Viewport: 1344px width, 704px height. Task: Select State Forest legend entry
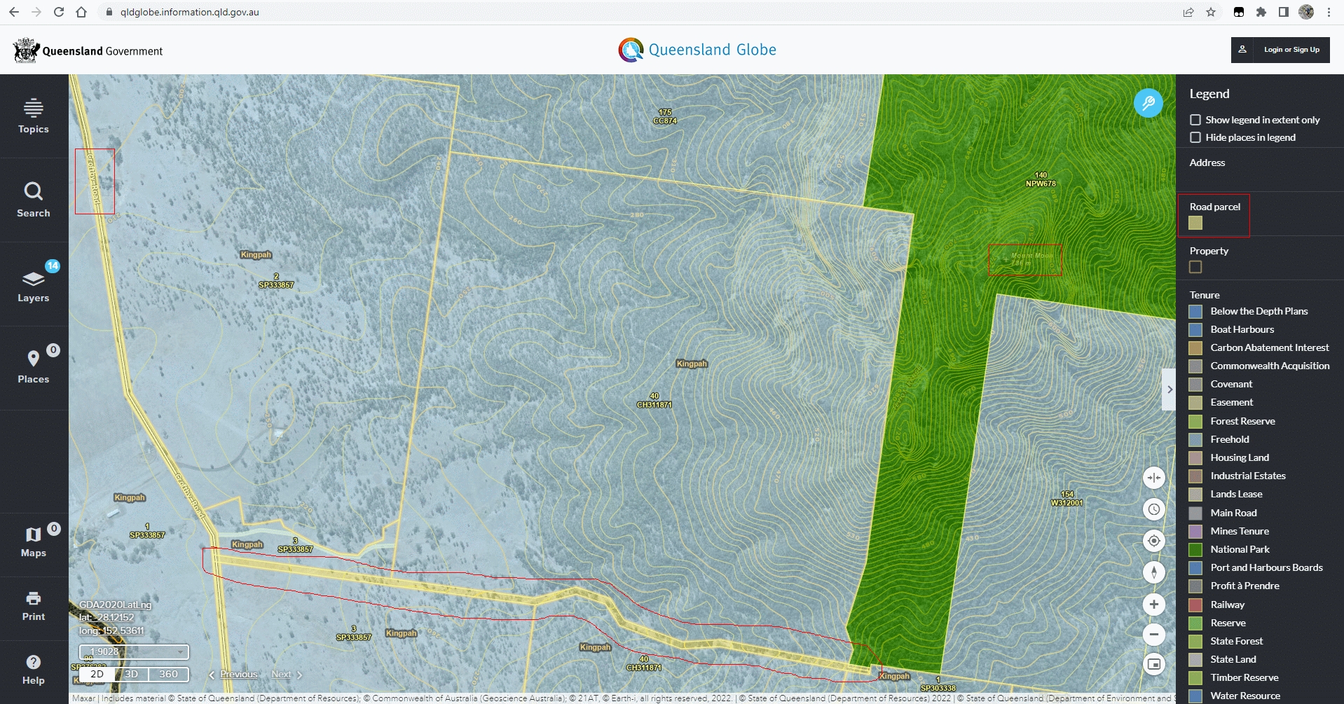pyautogui.click(x=1236, y=641)
